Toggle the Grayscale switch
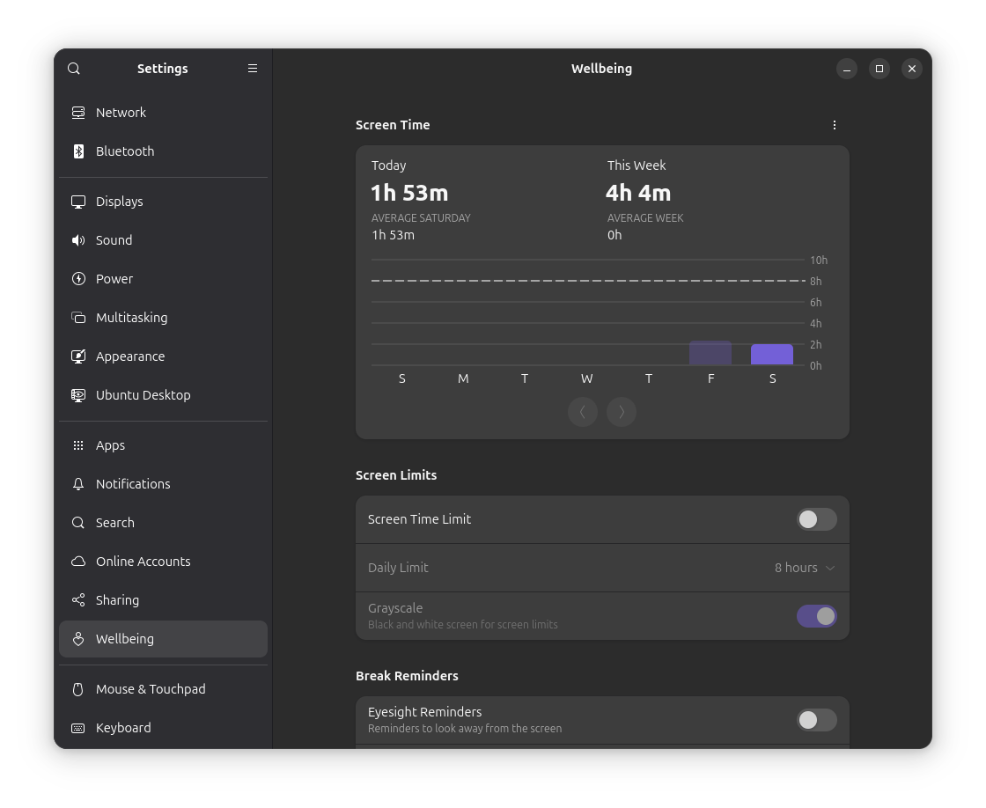 point(816,616)
